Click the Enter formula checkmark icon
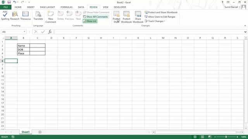This screenshot has height=139, width=248. pos(43,32)
